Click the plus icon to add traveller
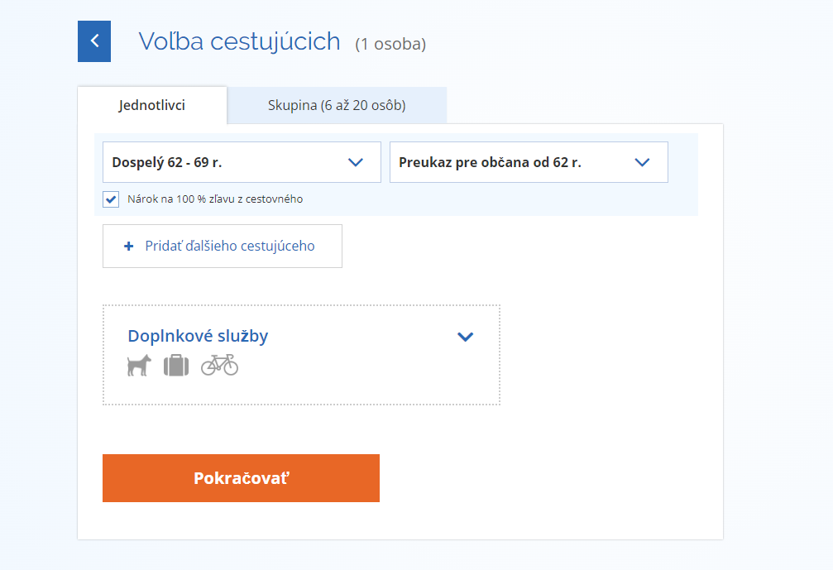Viewport: 833px width, 570px height. click(128, 246)
